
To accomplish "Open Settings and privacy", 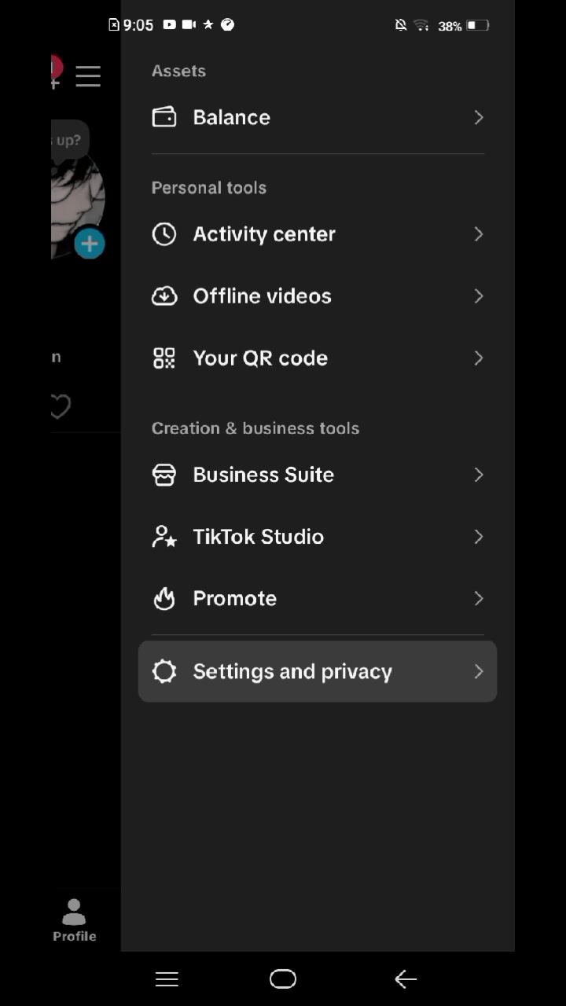I will click(318, 671).
